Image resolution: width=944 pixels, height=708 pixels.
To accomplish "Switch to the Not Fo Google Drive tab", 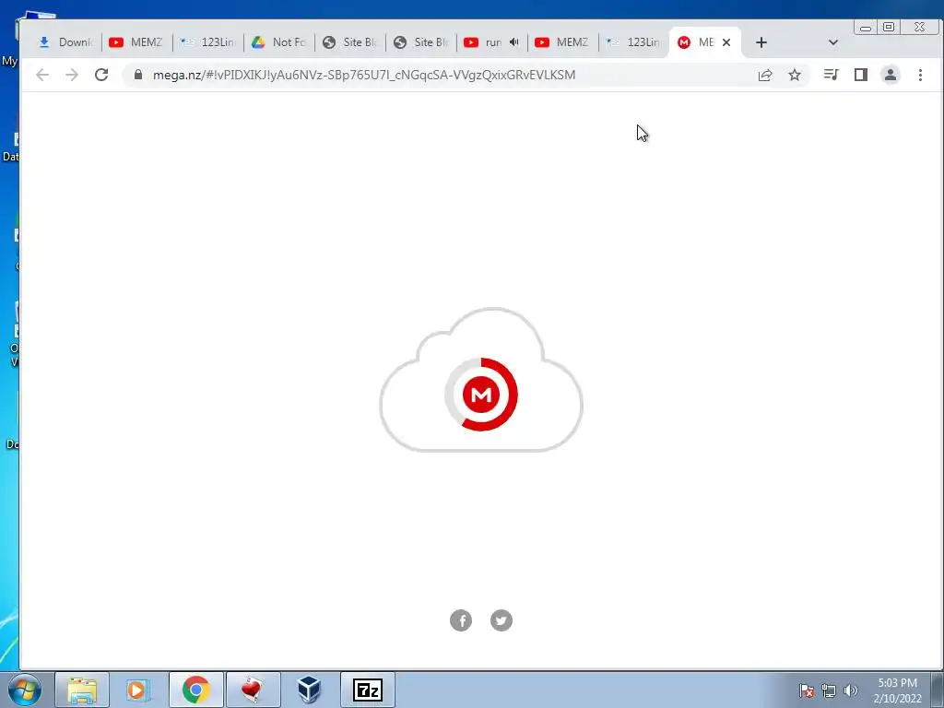I will (x=279, y=42).
